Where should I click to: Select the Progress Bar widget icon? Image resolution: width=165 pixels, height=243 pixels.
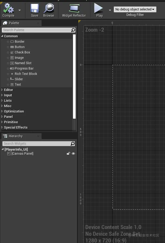[x=12, y=68]
